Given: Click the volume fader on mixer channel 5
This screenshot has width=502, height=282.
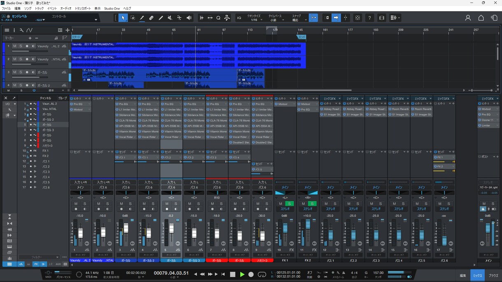Looking at the screenshot, I should 171,228.
